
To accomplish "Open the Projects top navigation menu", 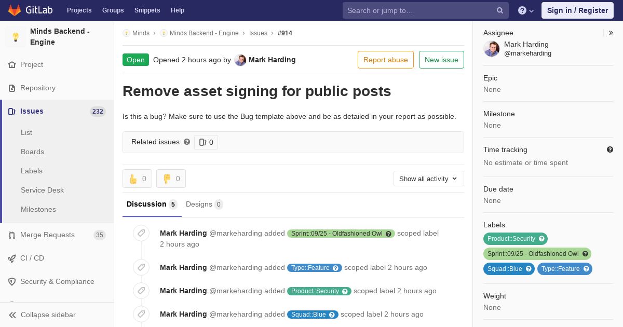I will coord(79,10).
